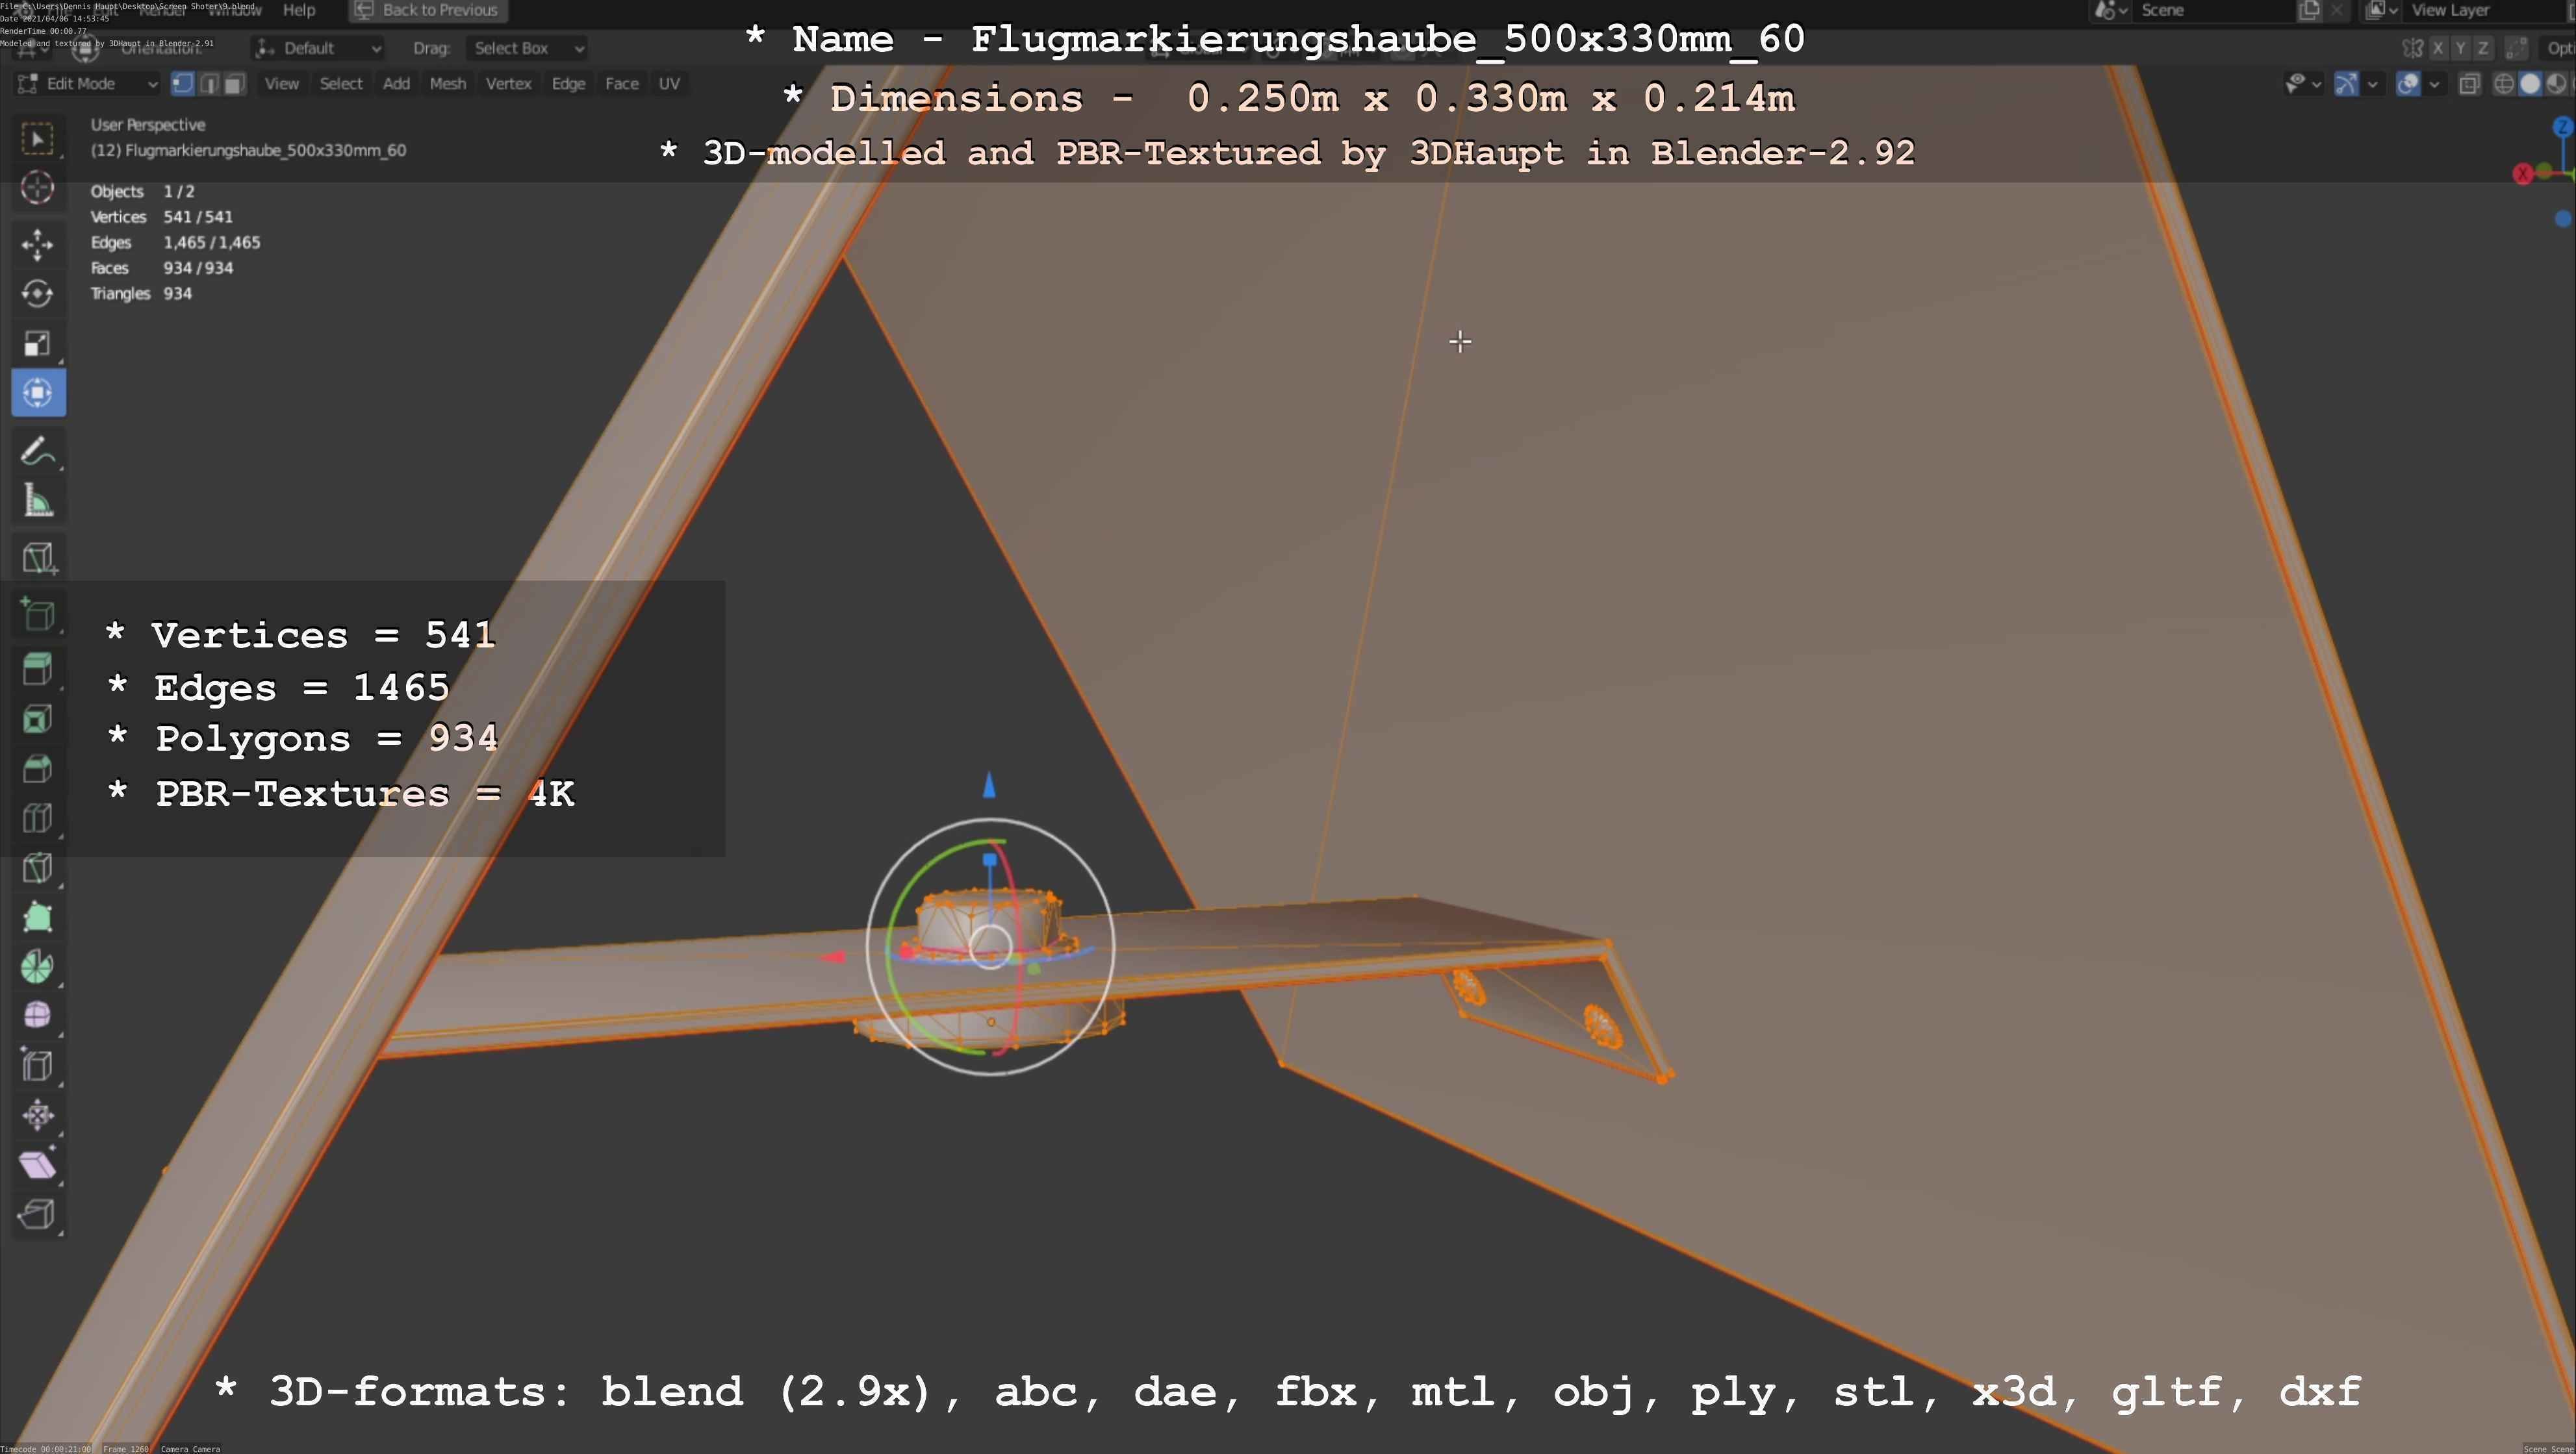This screenshot has width=2576, height=1454.
Task: Open the scene browse dropdown
Action: [x=2111, y=10]
